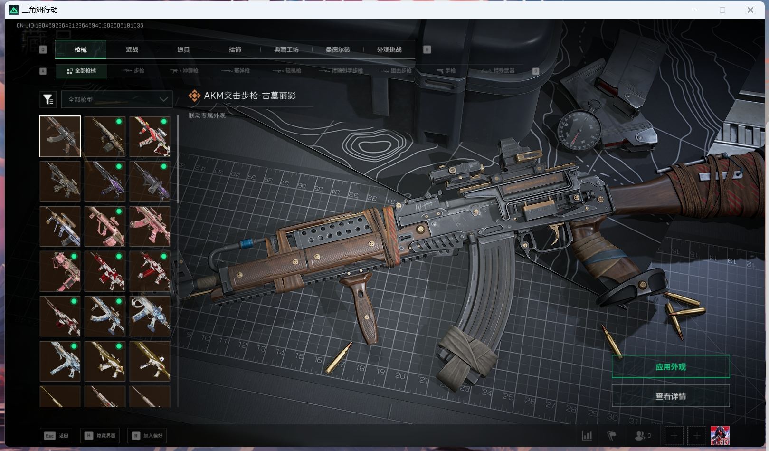
Task: Filter skins by 轻机枪
Action: (287, 71)
